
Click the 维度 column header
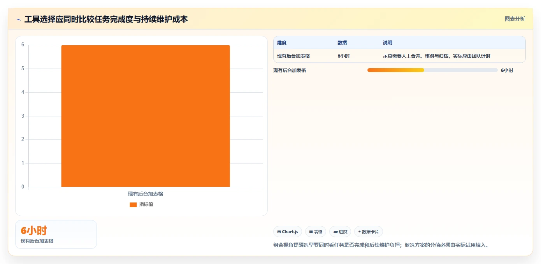282,43
